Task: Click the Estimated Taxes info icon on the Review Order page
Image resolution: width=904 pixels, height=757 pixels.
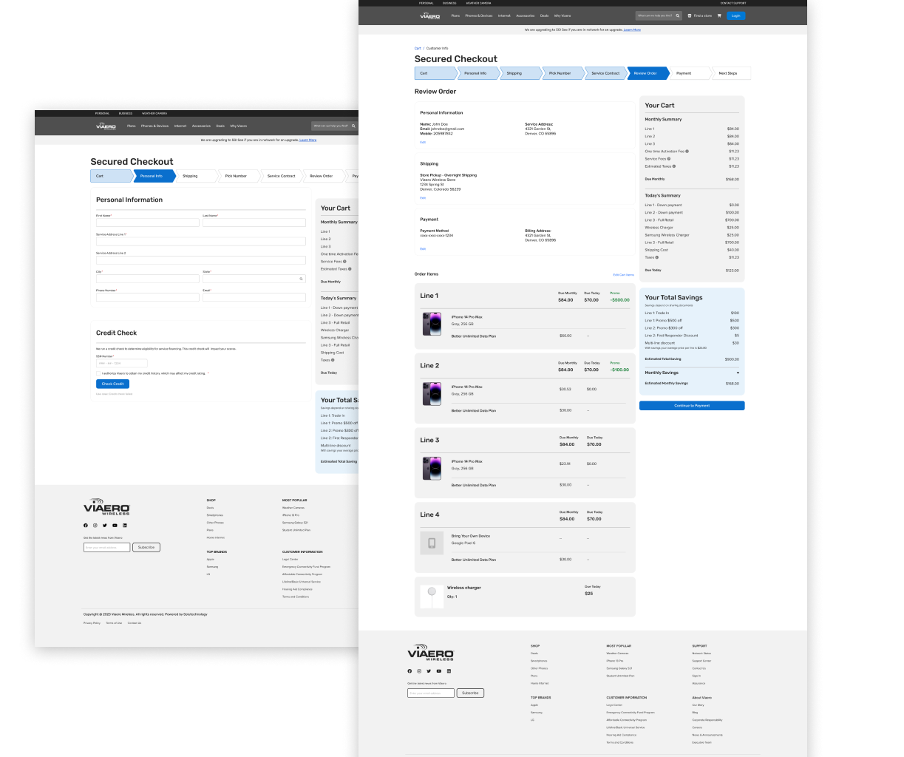Action: pyautogui.click(x=674, y=166)
